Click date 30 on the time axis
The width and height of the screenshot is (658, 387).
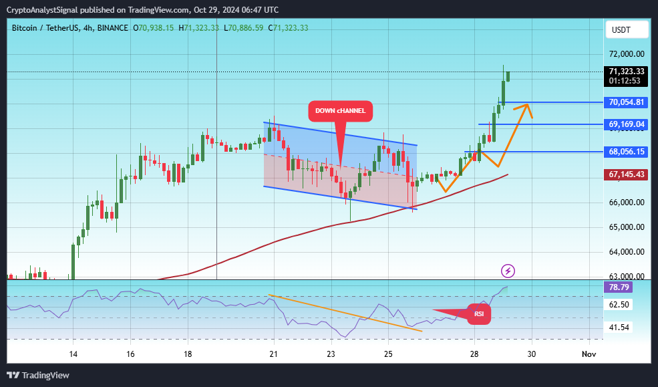[532, 354]
